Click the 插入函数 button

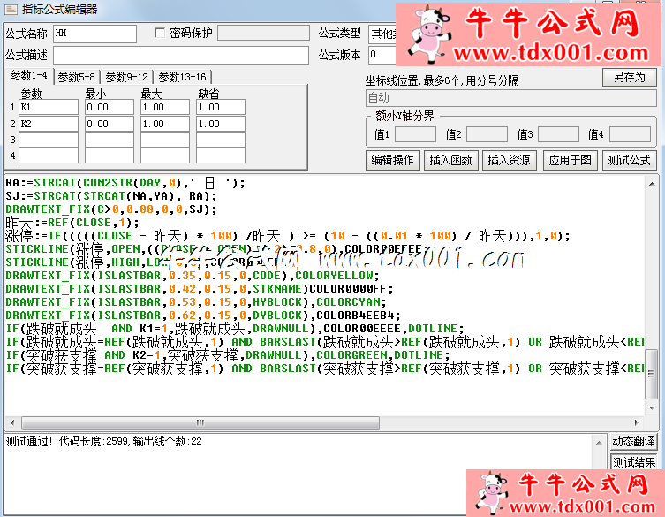(450, 161)
